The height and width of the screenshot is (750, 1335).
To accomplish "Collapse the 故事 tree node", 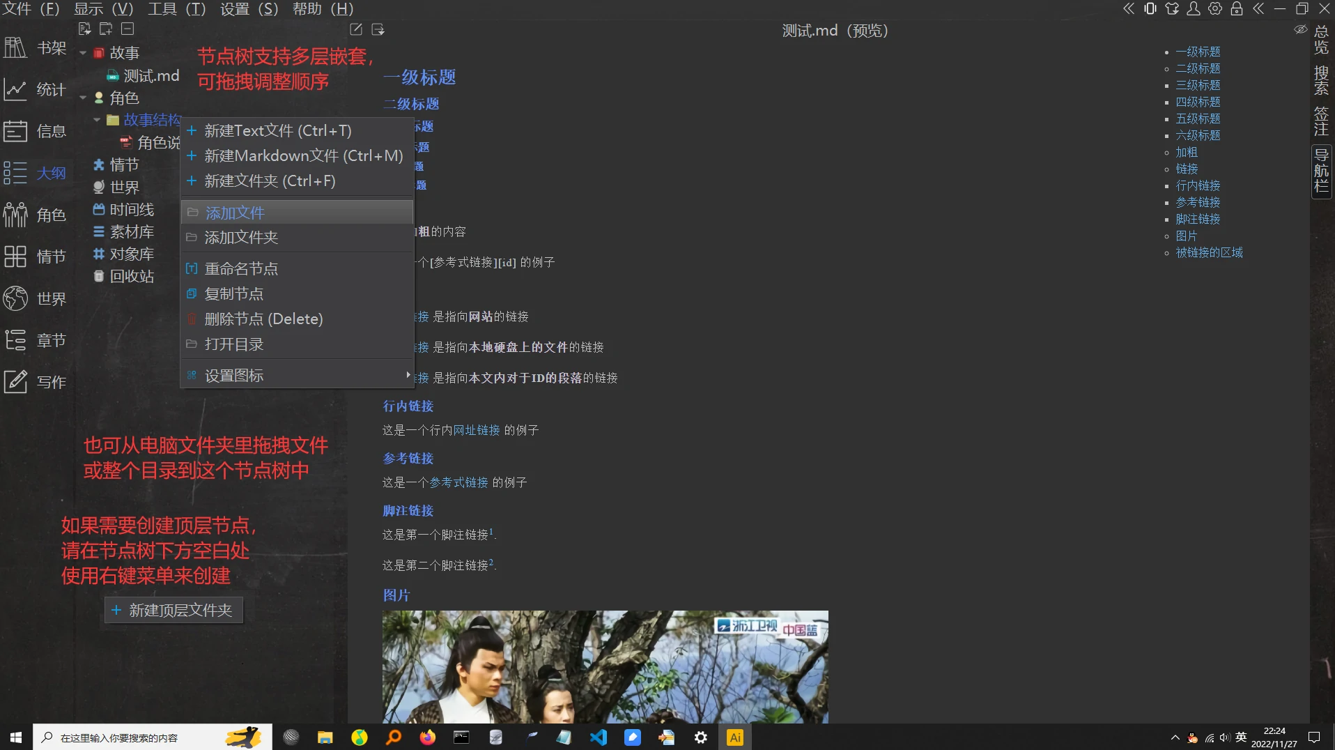I will [83, 53].
